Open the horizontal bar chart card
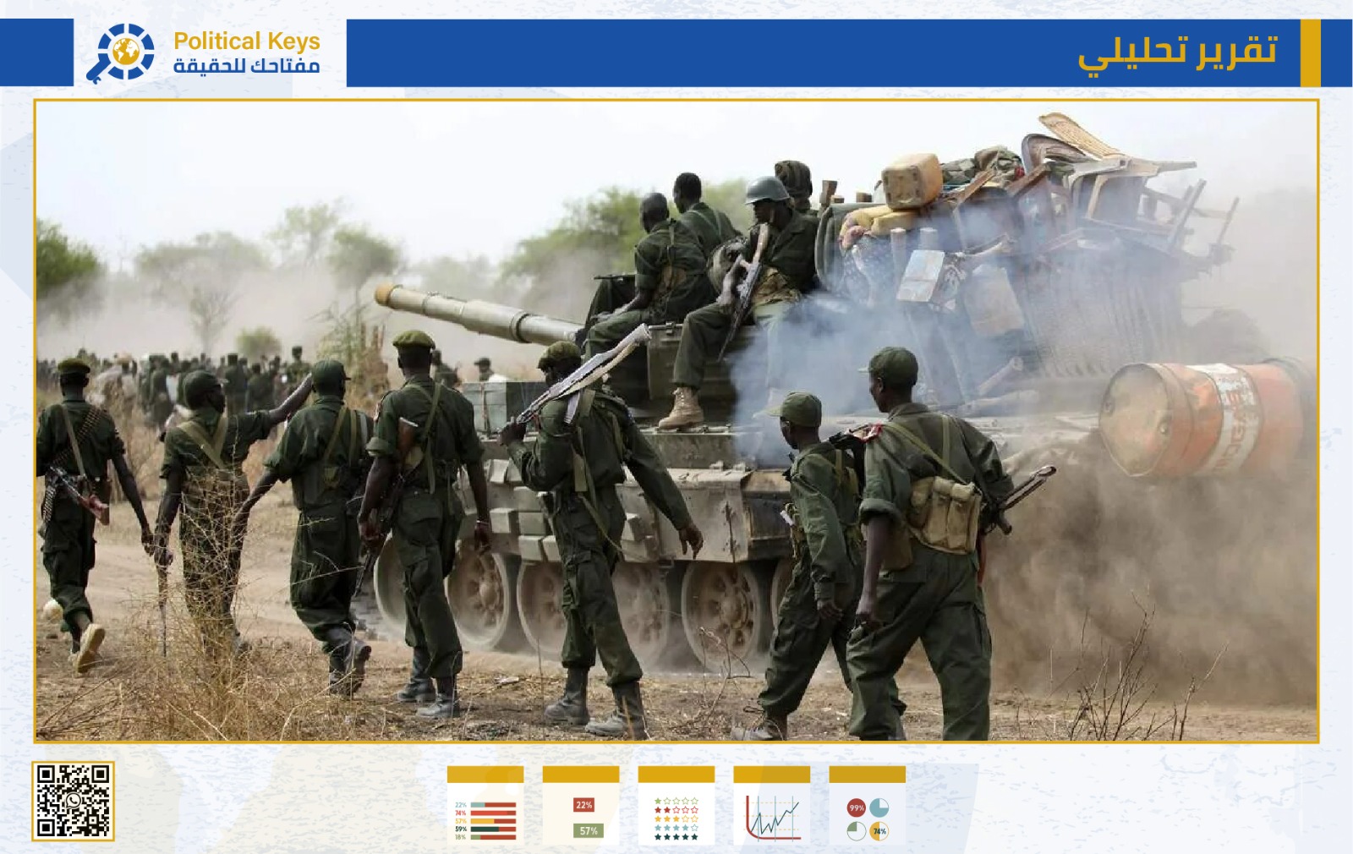Viewport: 1353px width, 854px height. [x=485, y=806]
